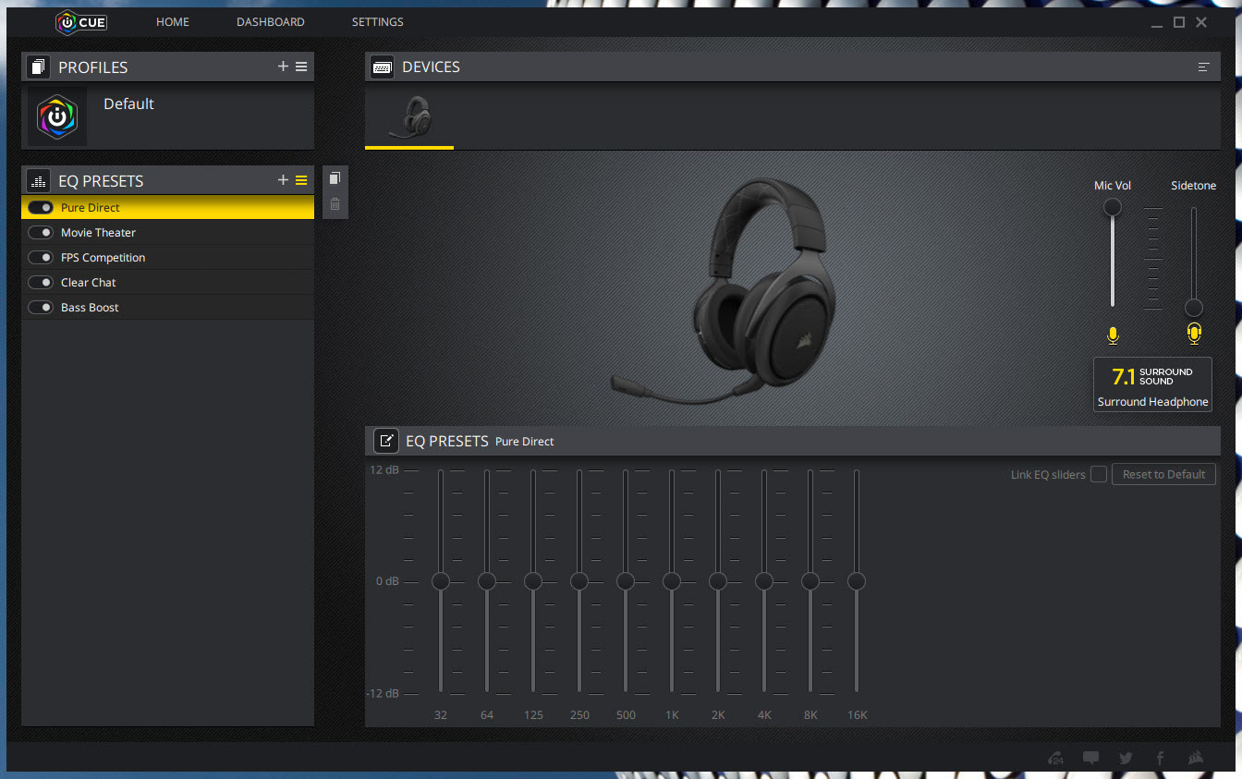Open the Profiles panel hamburger menu

301,67
